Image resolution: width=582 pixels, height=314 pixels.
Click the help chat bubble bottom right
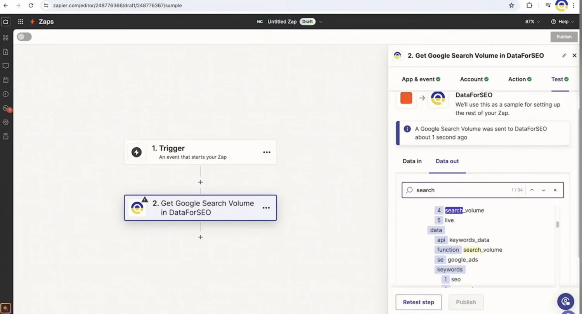point(566,301)
